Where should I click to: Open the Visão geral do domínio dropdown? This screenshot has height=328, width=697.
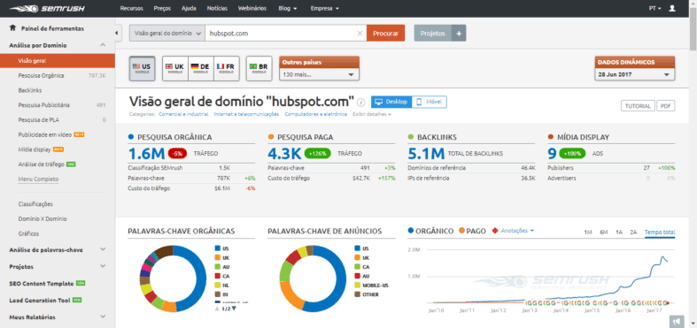point(167,34)
